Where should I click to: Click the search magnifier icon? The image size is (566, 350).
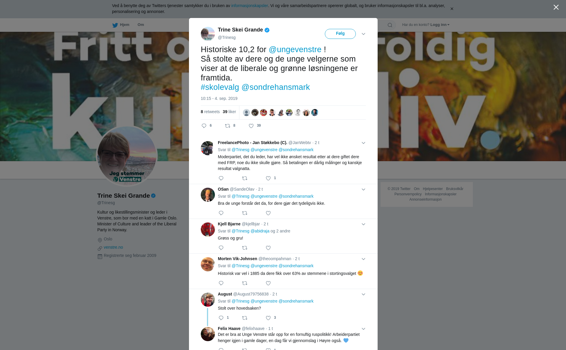coord(390,25)
